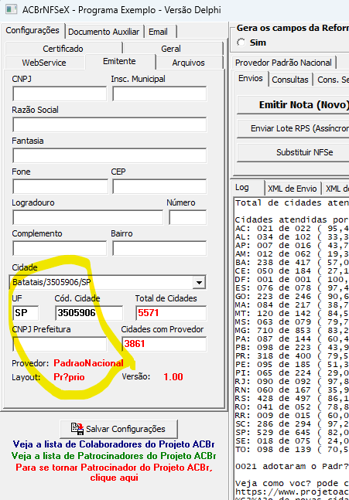Click Enviar Lote RPS (Assíncrono) button
This screenshot has width=349, height=500.
(293, 128)
